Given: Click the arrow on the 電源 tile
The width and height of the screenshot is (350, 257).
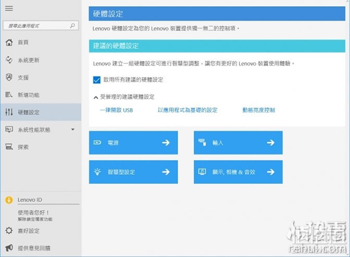Looking at the screenshot, I should [x=166, y=143].
